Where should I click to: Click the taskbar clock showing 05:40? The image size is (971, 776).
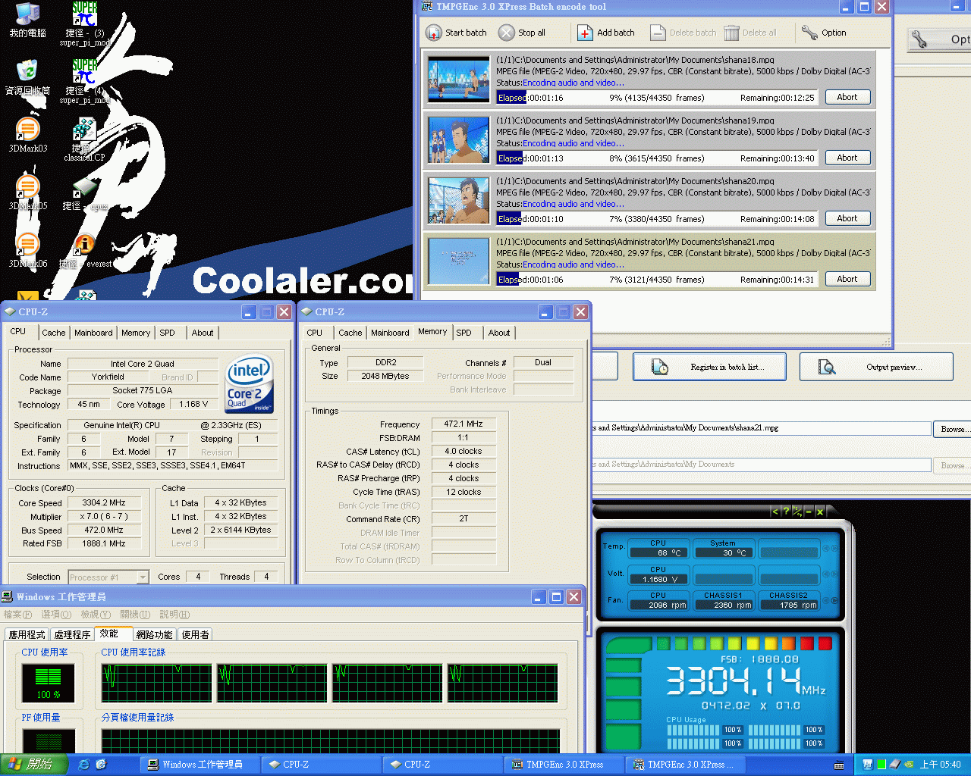941,765
